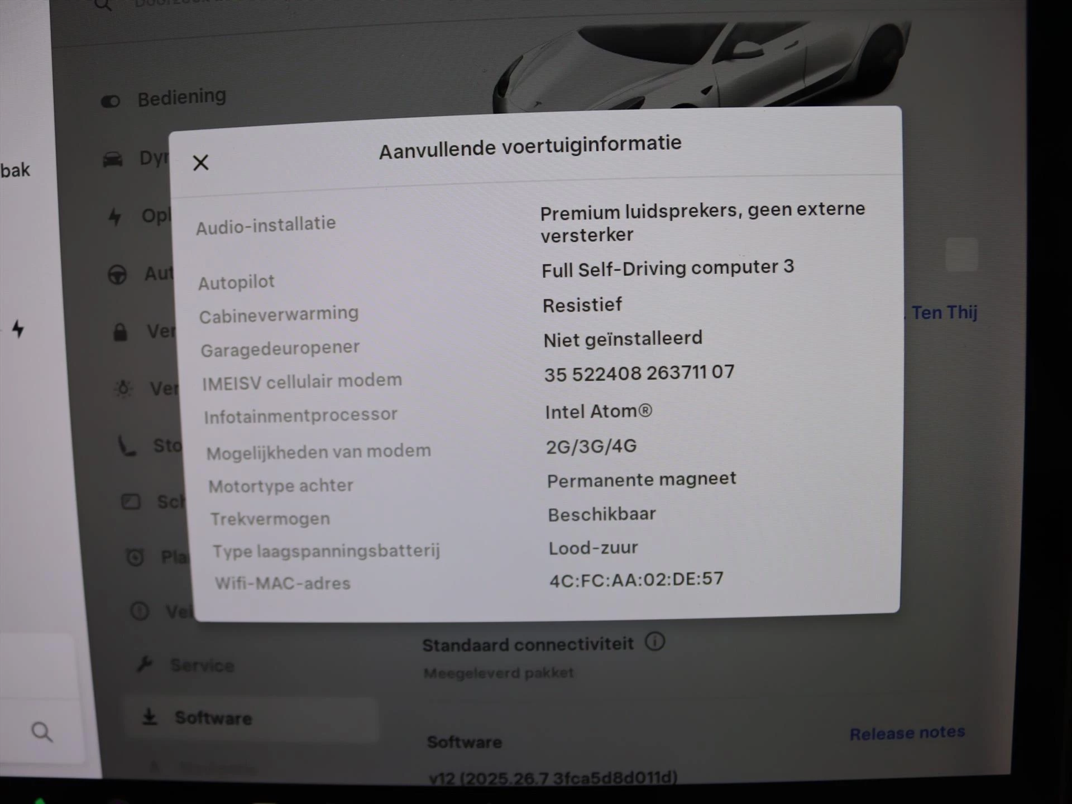1072x804 pixels.
Task: Tap the search bar at the top
Action: (223, 6)
